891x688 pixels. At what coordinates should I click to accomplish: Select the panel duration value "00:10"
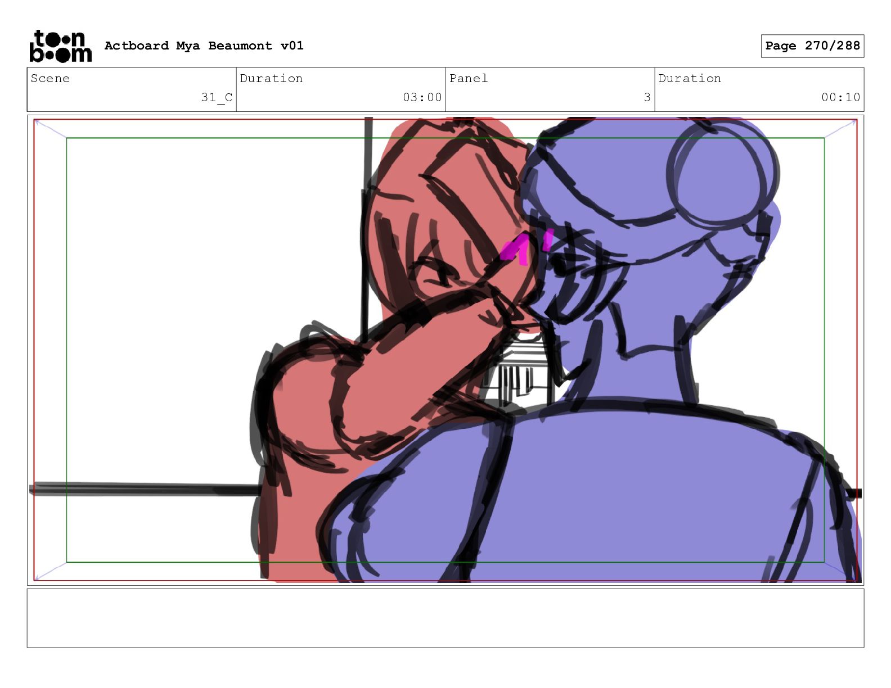(x=840, y=97)
